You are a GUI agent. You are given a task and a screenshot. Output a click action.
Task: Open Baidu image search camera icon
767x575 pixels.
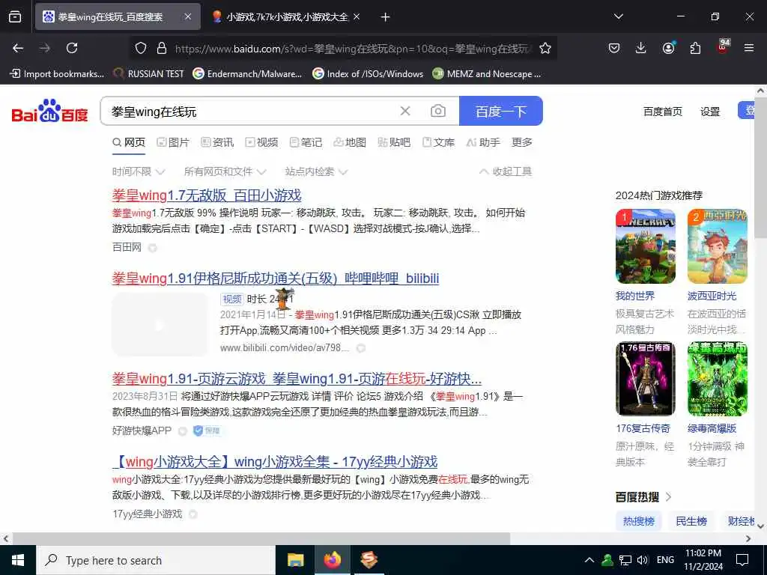click(437, 111)
